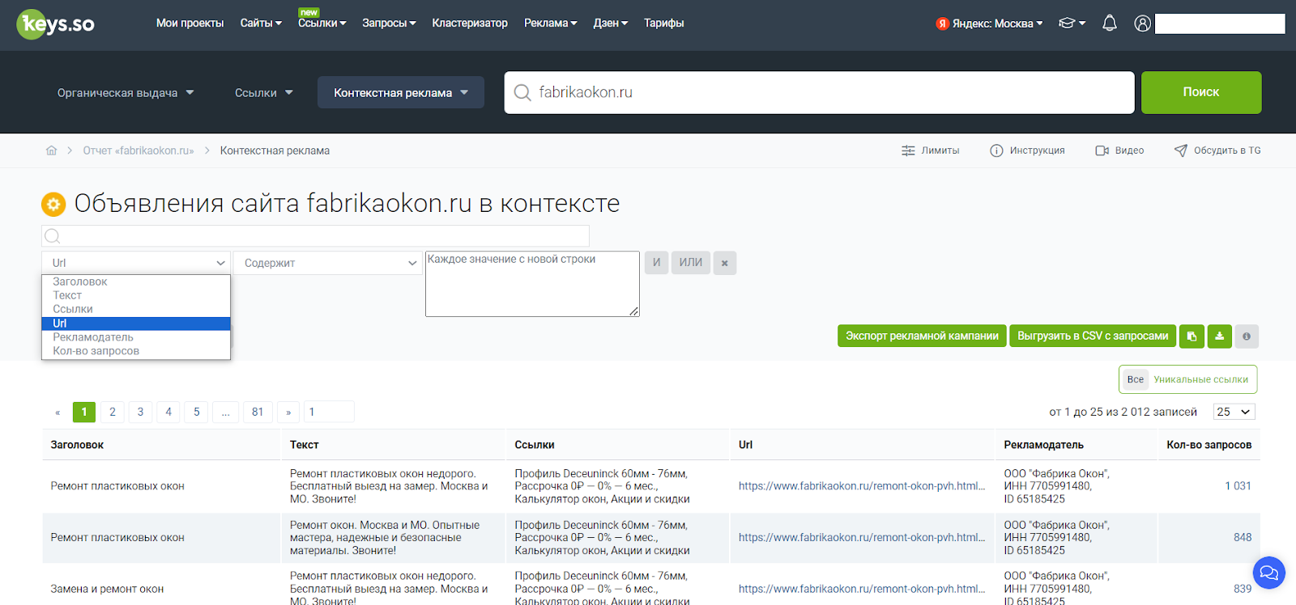1296x605 pixels.
Task: Click the И filter button
Action: tap(657, 263)
